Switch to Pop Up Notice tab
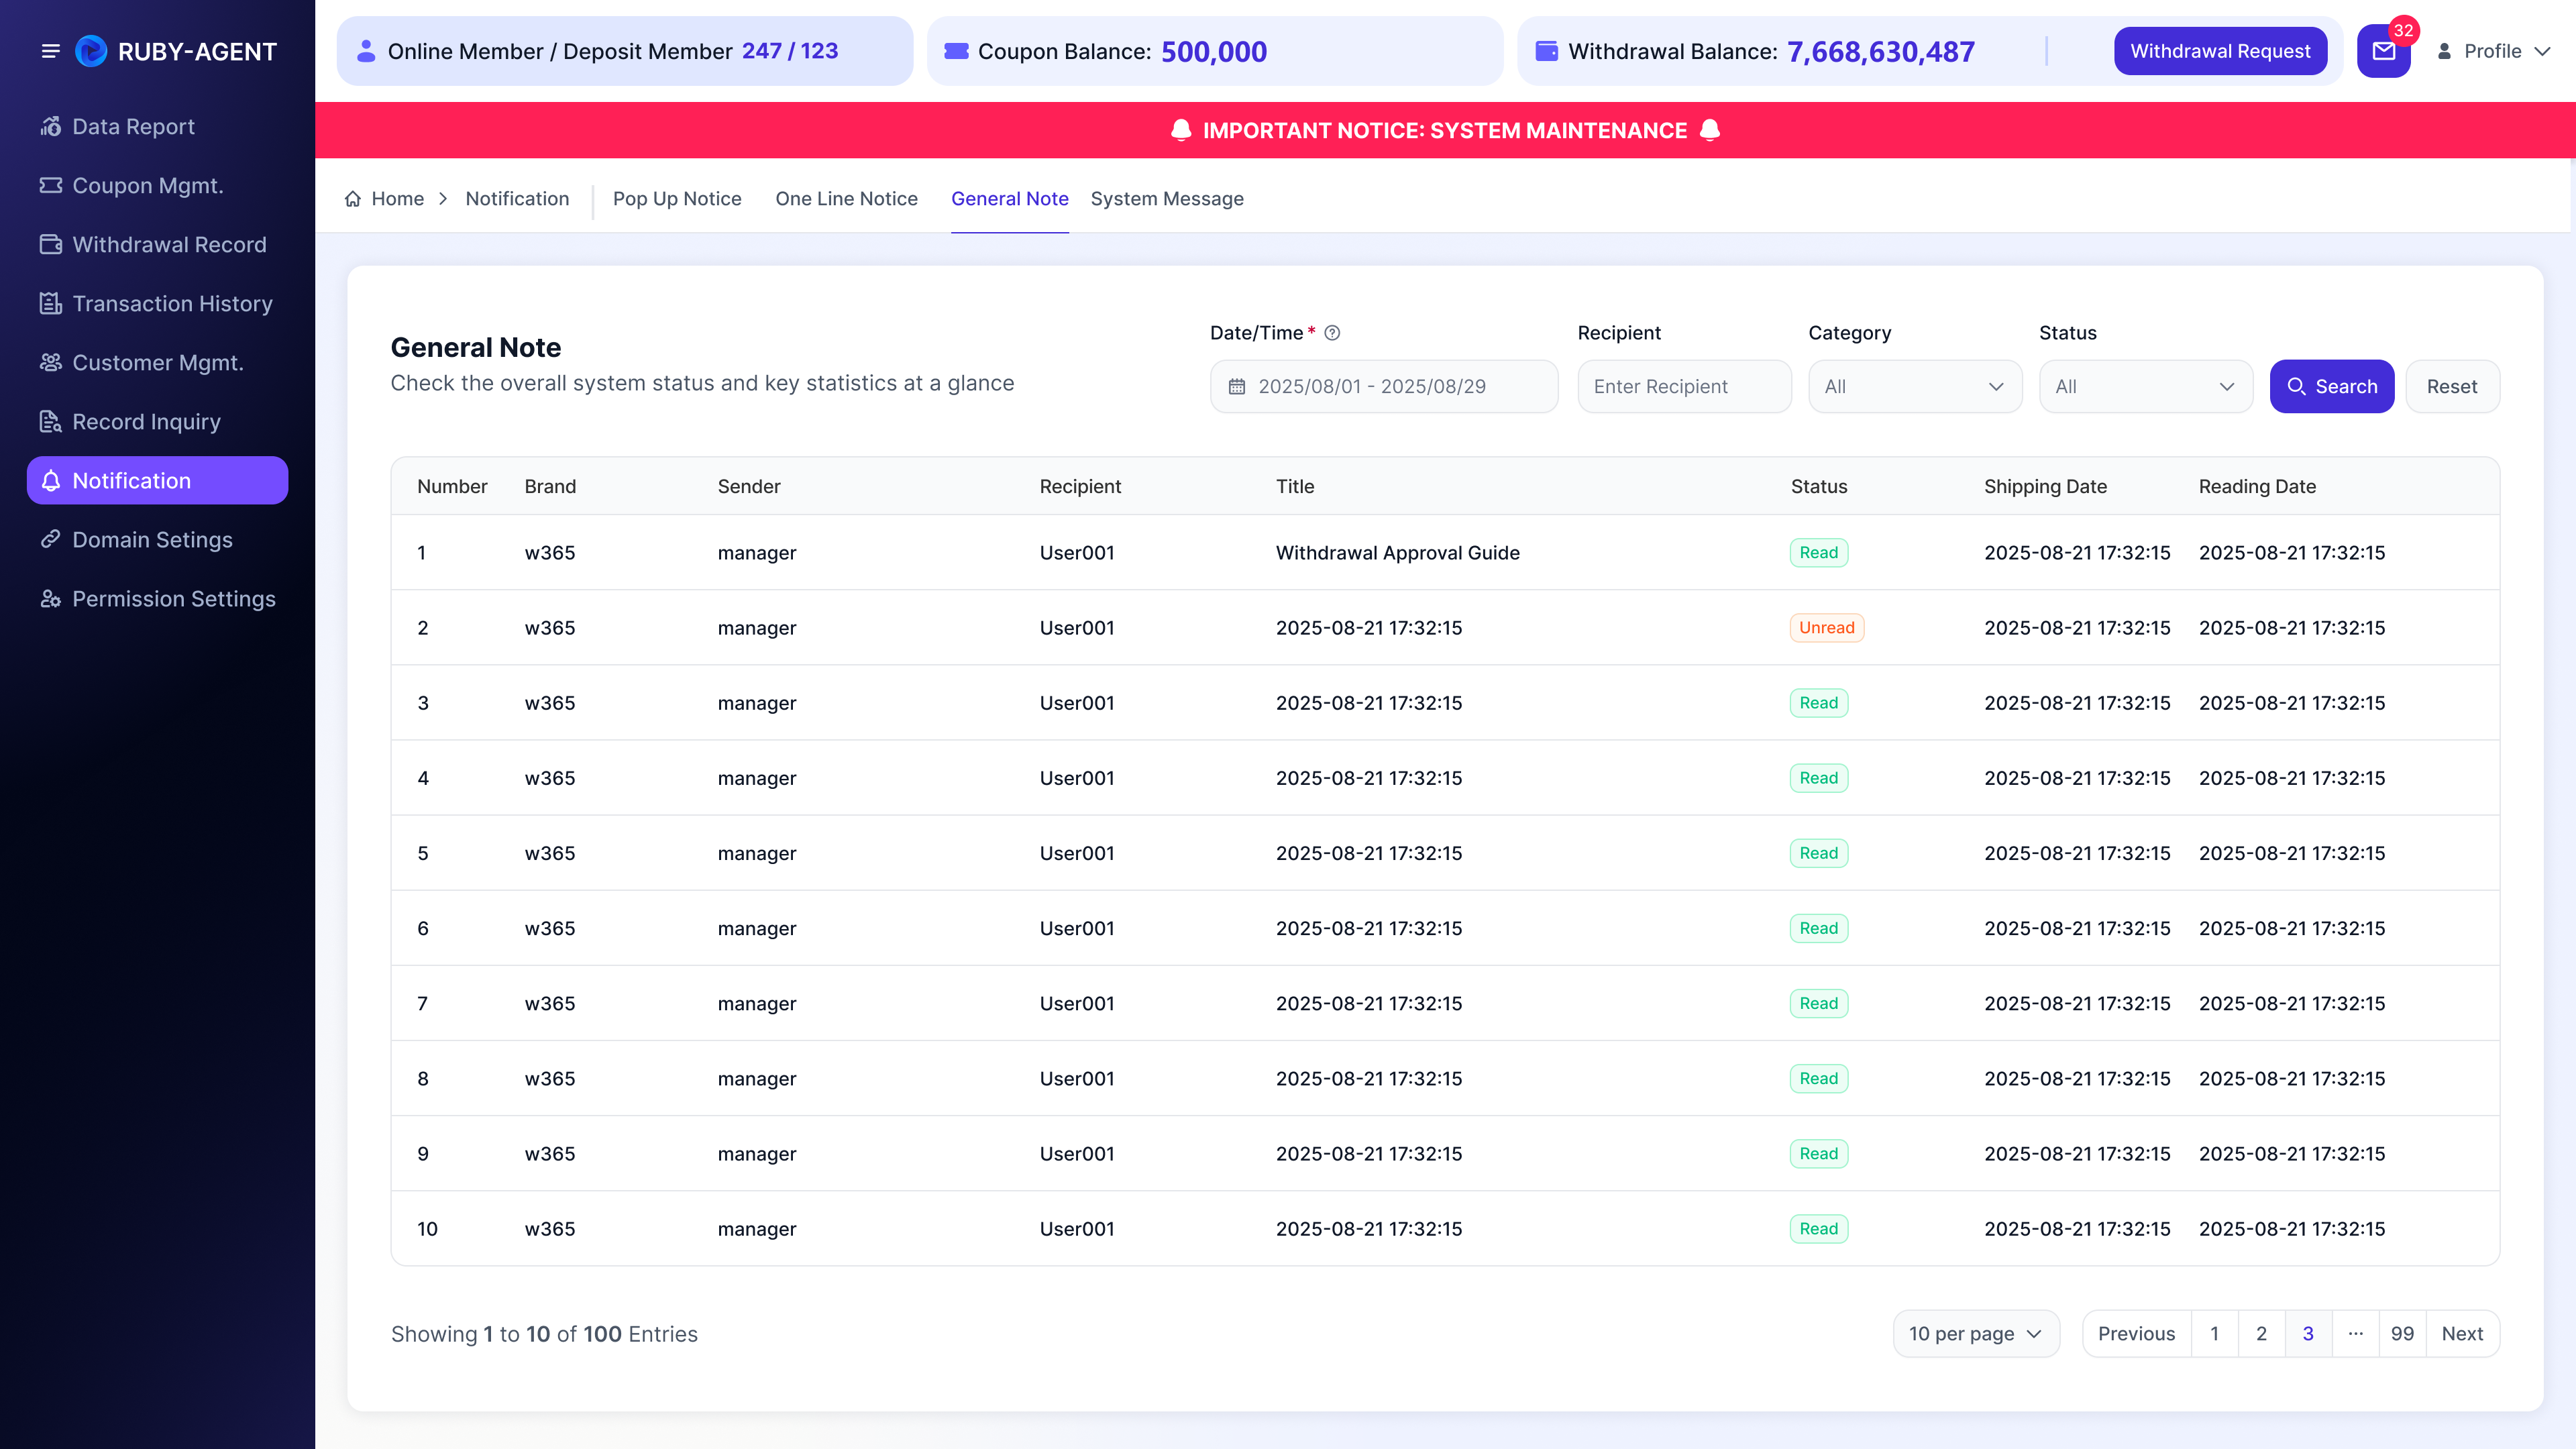Image resolution: width=2576 pixels, height=1449 pixels. pyautogui.click(x=677, y=199)
